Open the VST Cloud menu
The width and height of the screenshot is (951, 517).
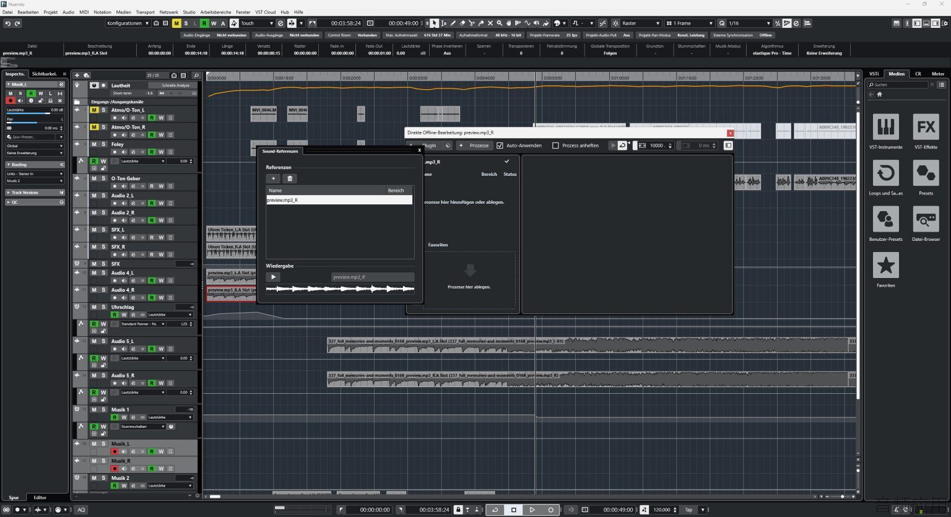pos(266,12)
